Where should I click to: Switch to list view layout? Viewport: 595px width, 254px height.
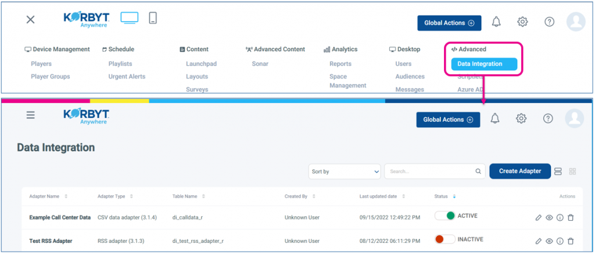(x=558, y=171)
